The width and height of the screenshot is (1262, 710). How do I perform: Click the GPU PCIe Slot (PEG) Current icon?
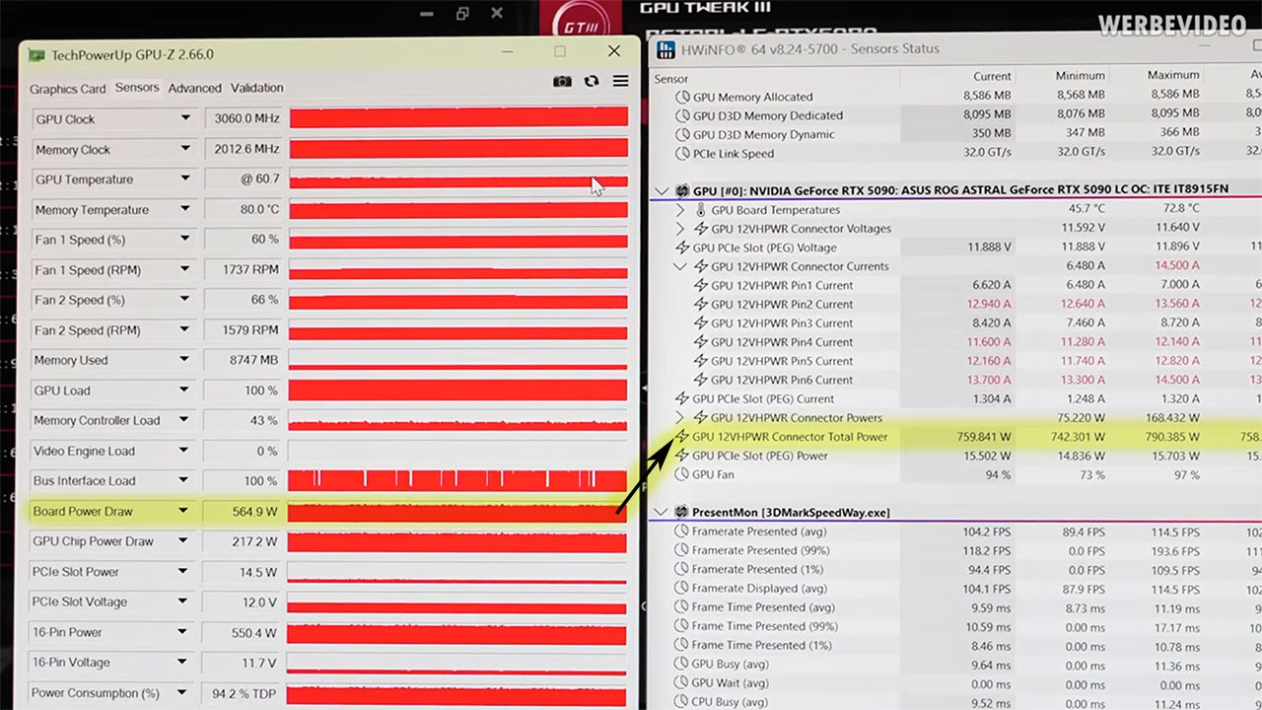[682, 398]
